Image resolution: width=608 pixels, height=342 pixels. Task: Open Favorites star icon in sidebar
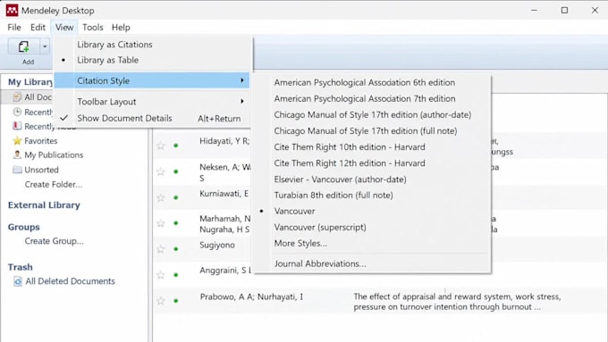(x=17, y=140)
